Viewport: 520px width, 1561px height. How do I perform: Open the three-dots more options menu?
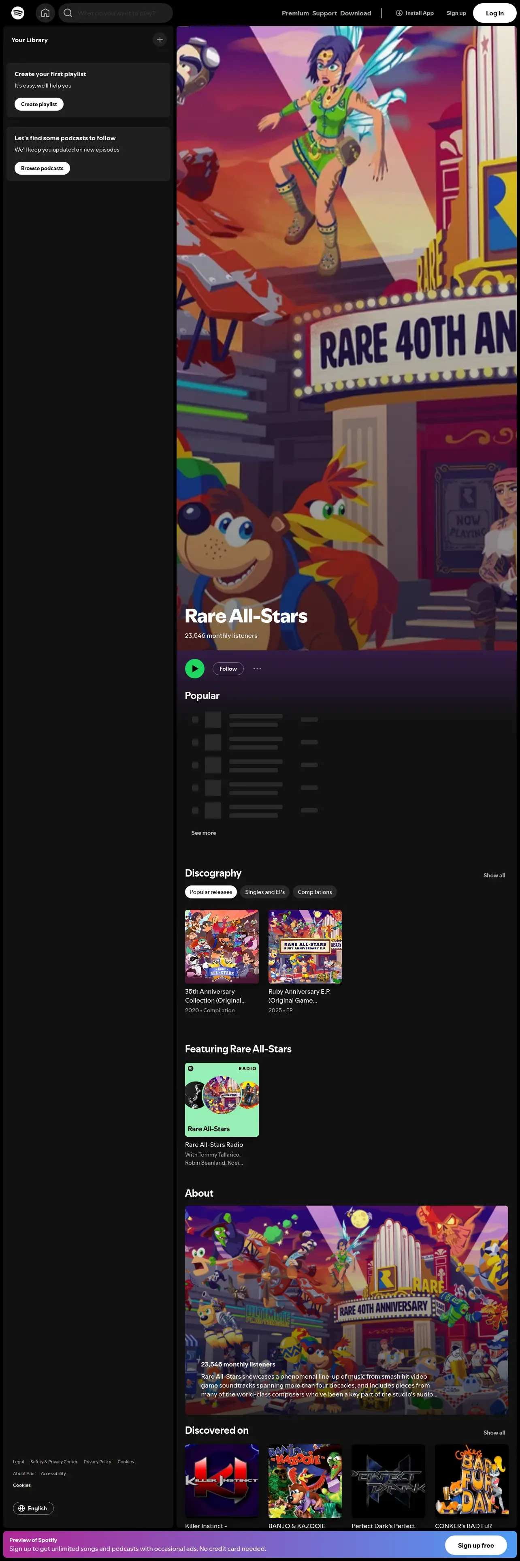coord(257,668)
